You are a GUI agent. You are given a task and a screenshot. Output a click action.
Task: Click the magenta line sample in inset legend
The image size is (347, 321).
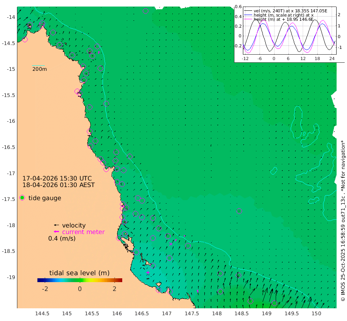tap(248, 19)
